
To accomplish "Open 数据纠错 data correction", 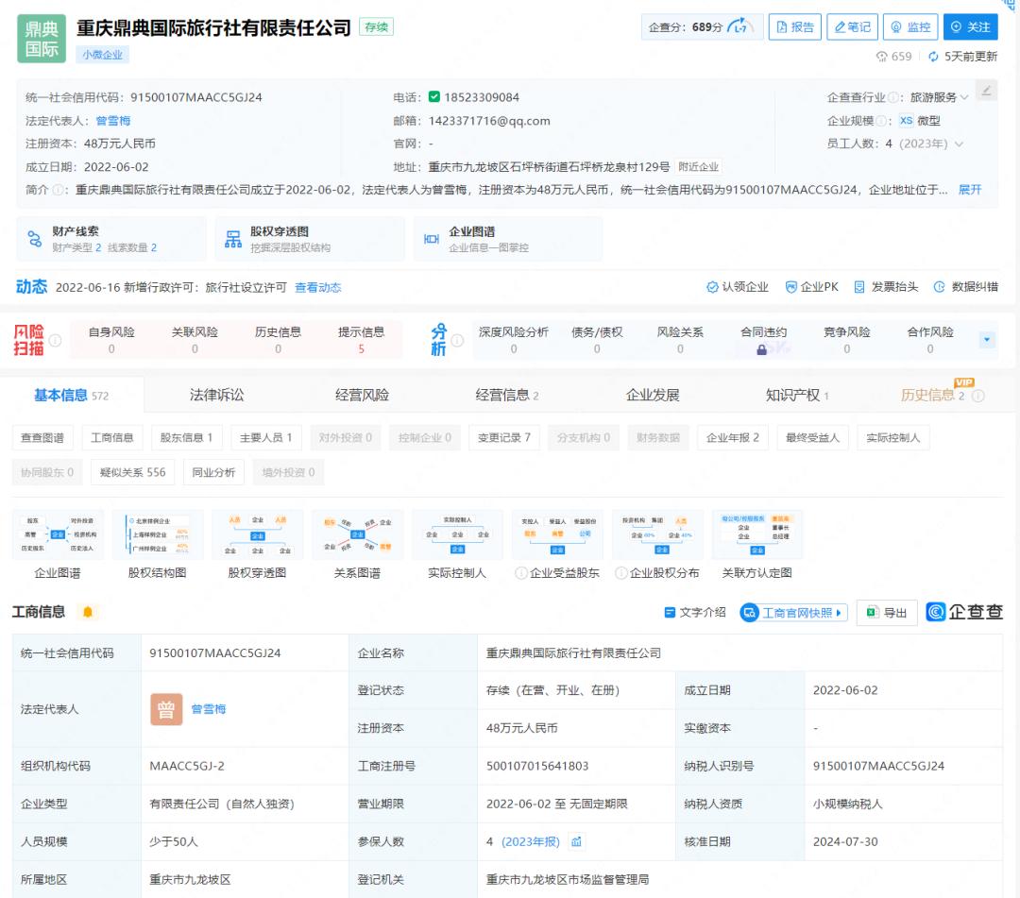I will click(x=966, y=287).
